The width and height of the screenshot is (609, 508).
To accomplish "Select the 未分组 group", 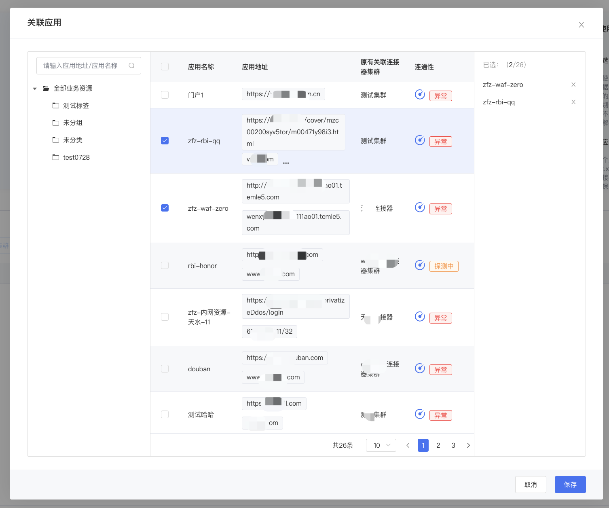I will 73,123.
